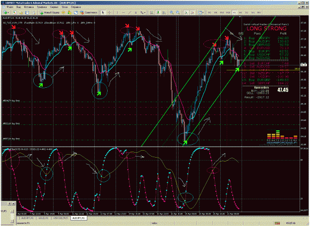The image size is (310, 226).
Task: Open the Графики menu
Action: [42, 7]
